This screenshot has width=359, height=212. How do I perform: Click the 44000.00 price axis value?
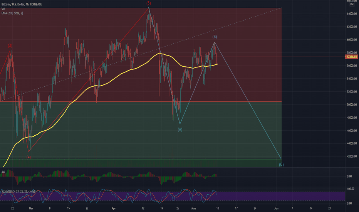pyautogui.click(x=352, y=143)
